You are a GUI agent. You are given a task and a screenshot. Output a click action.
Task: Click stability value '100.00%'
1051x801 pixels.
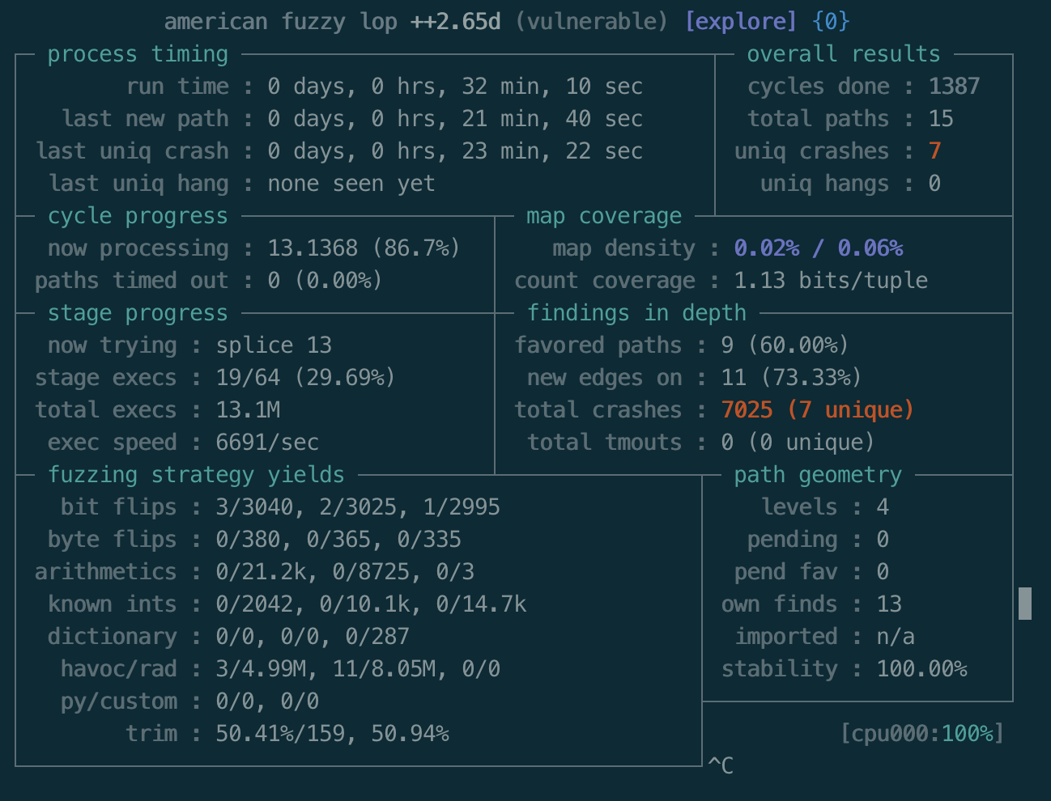tap(921, 669)
